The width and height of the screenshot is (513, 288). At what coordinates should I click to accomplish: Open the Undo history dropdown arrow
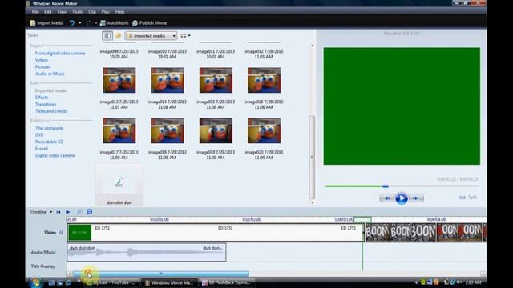point(80,23)
